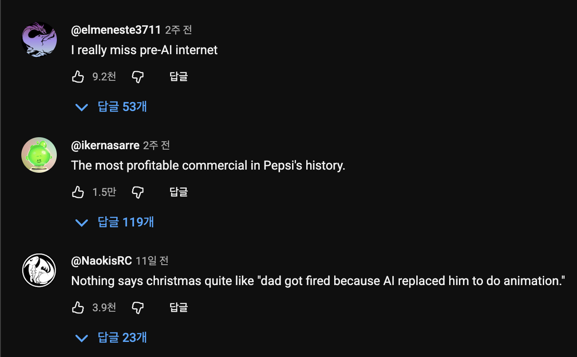Open @ikernasarre's green piggy avatar

(39, 155)
